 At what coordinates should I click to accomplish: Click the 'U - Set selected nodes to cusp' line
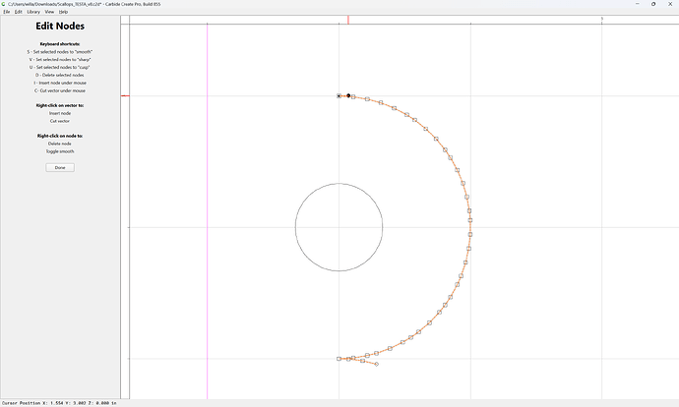[60, 68]
